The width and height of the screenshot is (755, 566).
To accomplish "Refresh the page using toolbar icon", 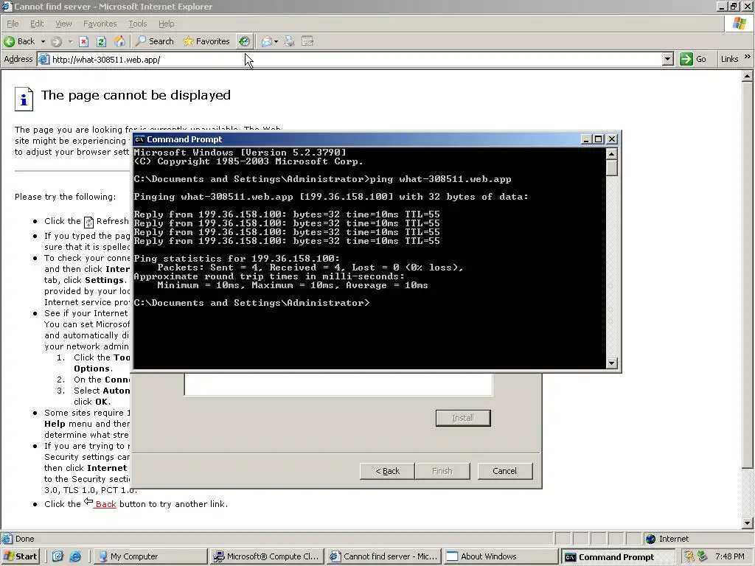I will point(101,41).
